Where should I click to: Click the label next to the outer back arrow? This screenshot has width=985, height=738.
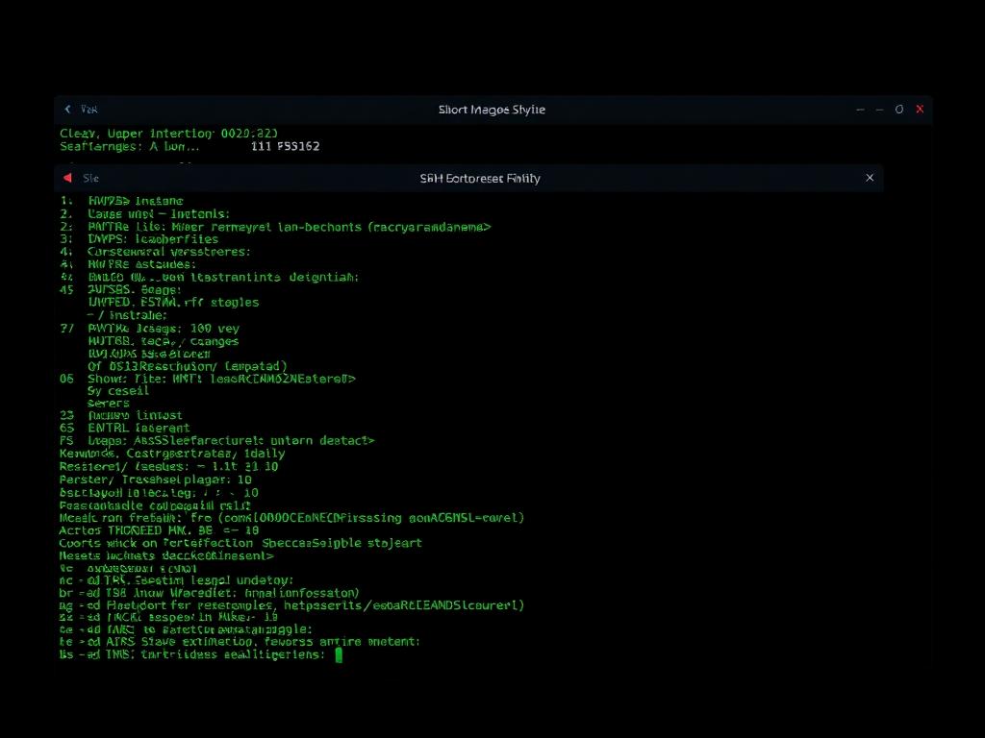tap(89, 110)
